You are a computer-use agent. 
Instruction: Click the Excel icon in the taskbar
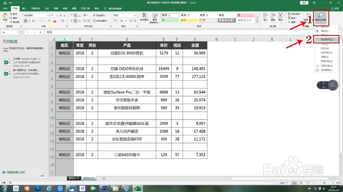[x=138, y=188]
